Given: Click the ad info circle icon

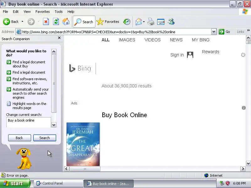Looking at the screenshot, I should [244, 108].
